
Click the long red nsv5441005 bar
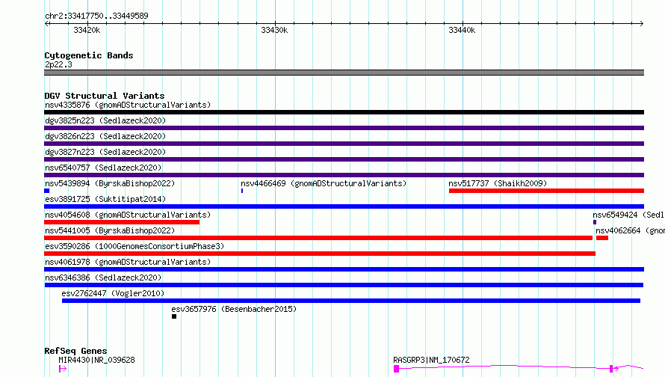pos(318,238)
